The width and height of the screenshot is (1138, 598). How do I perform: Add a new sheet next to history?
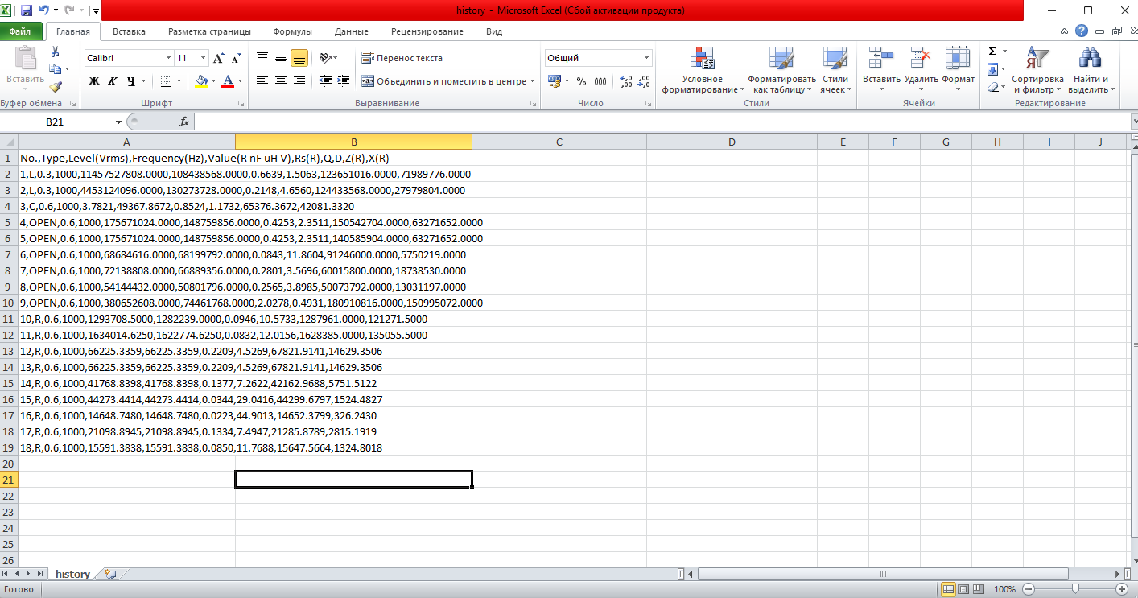tap(110, 574)
